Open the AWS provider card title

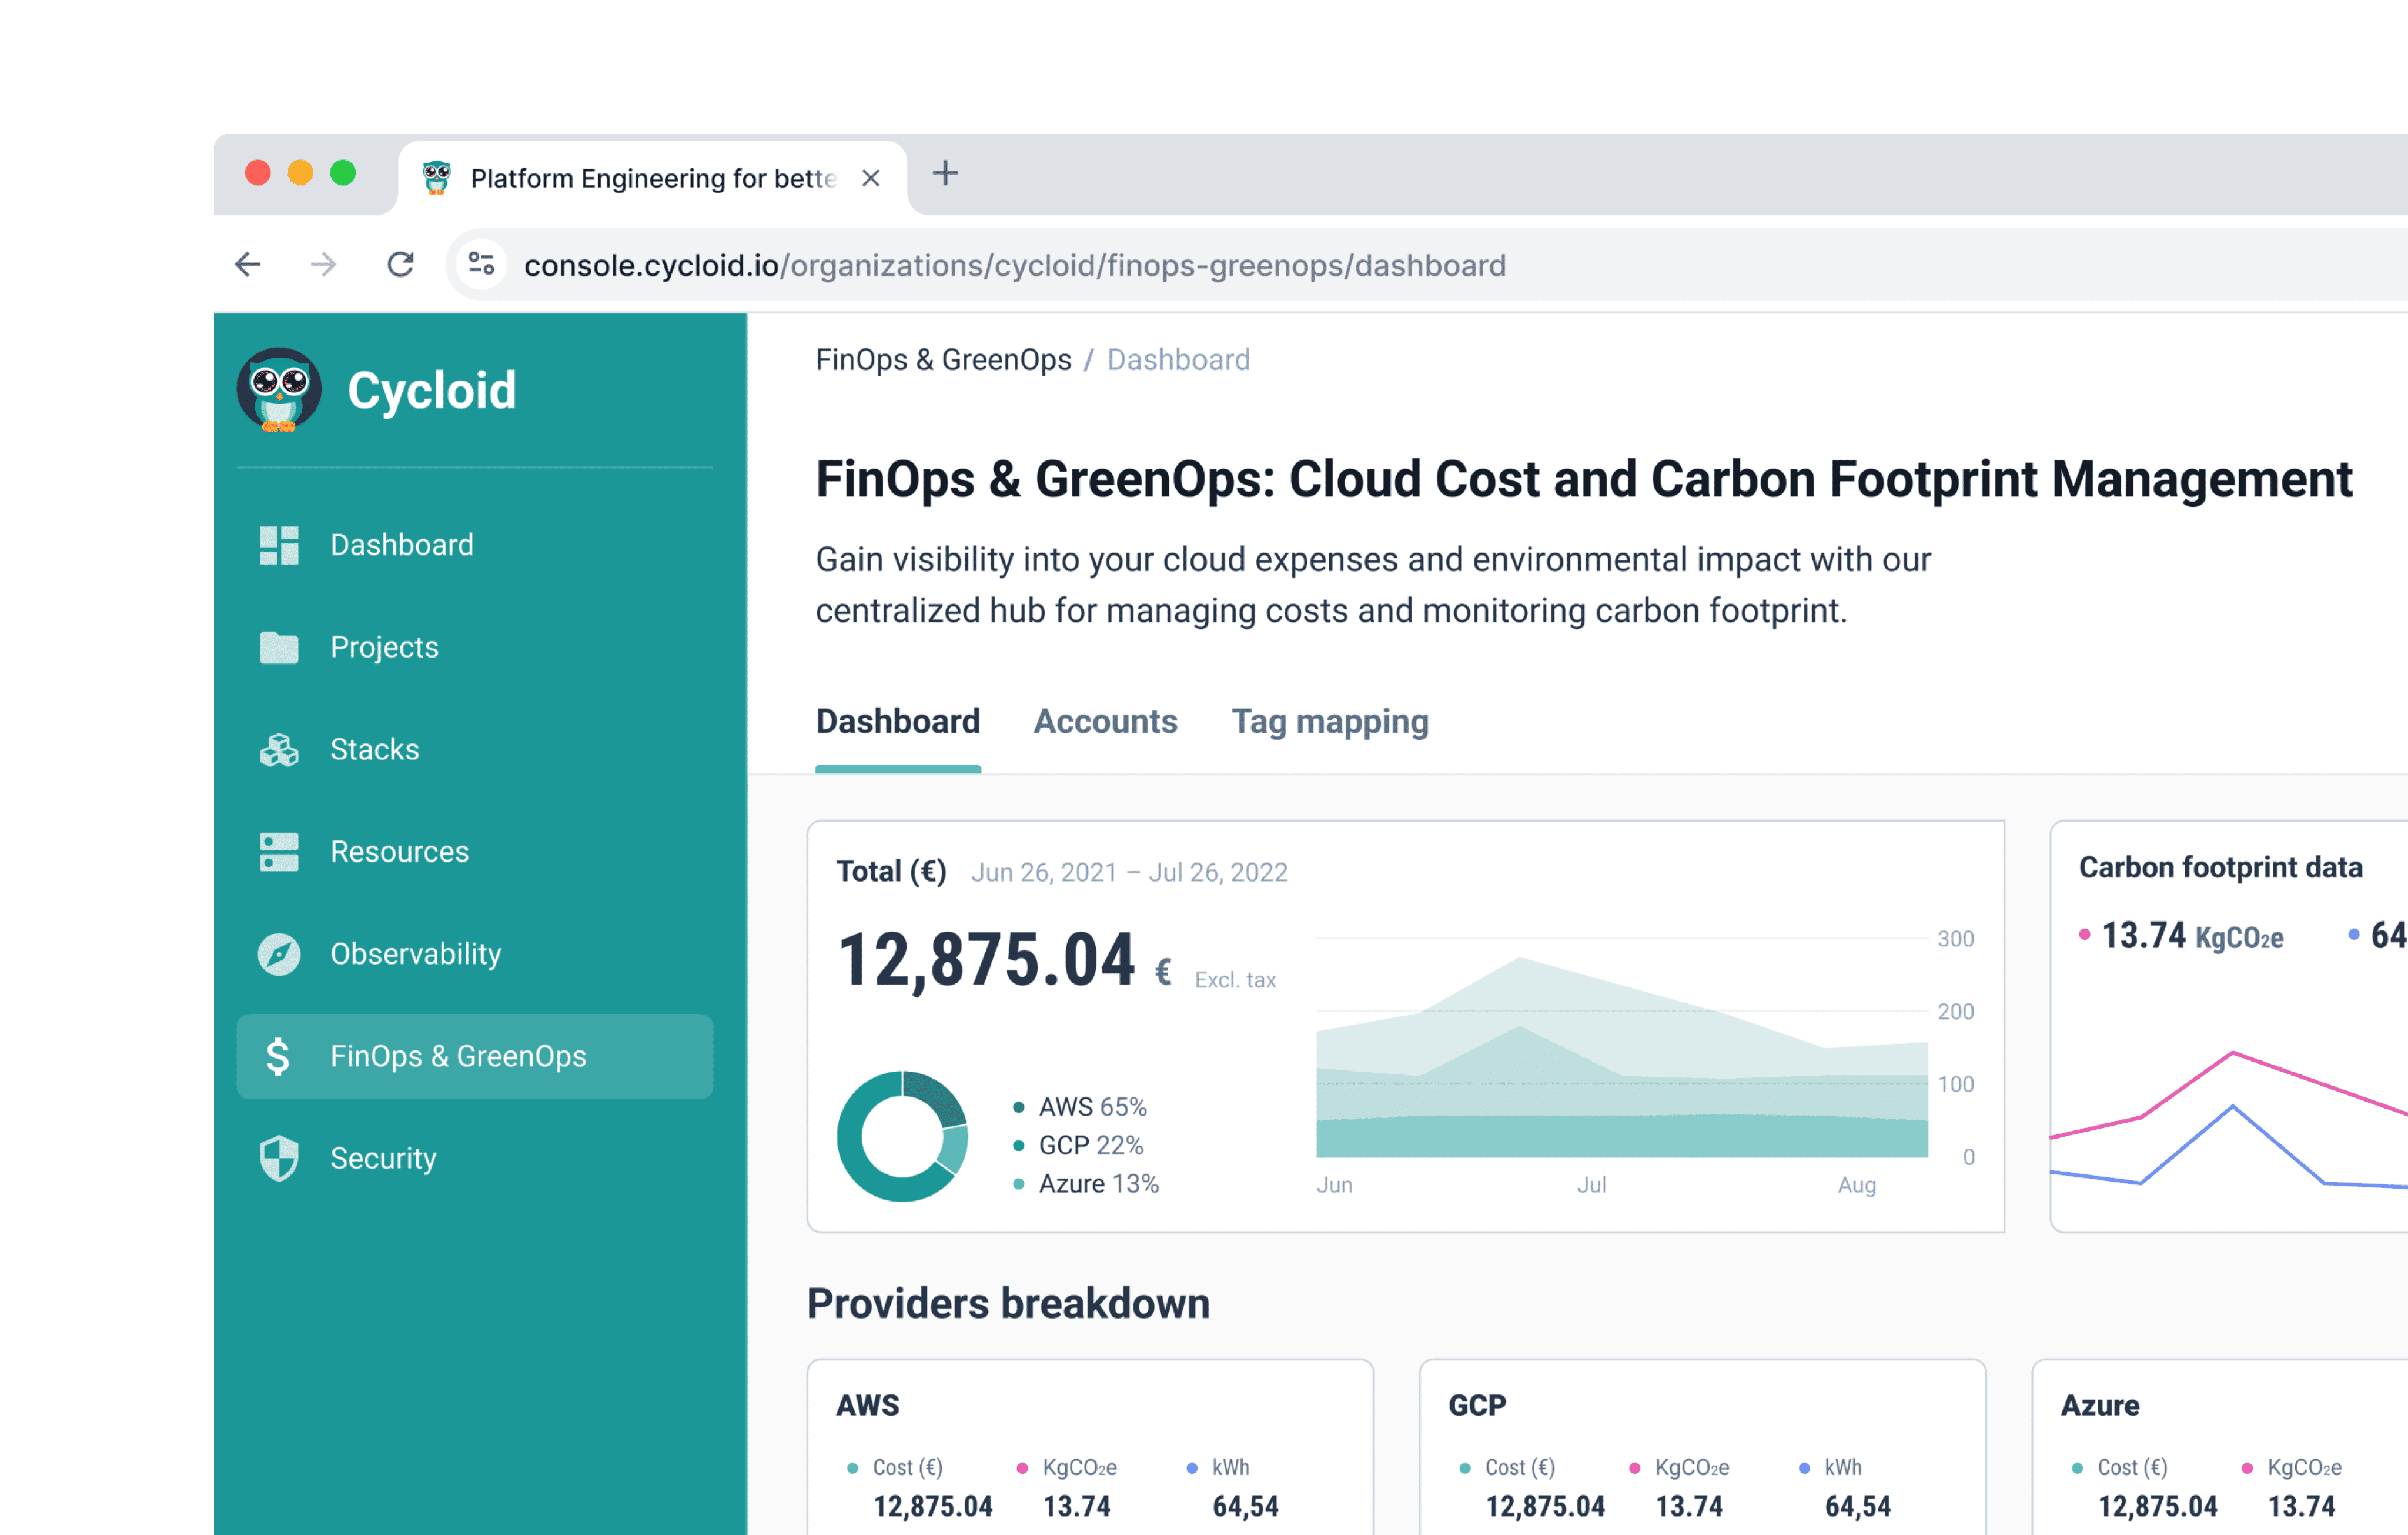867,1406
